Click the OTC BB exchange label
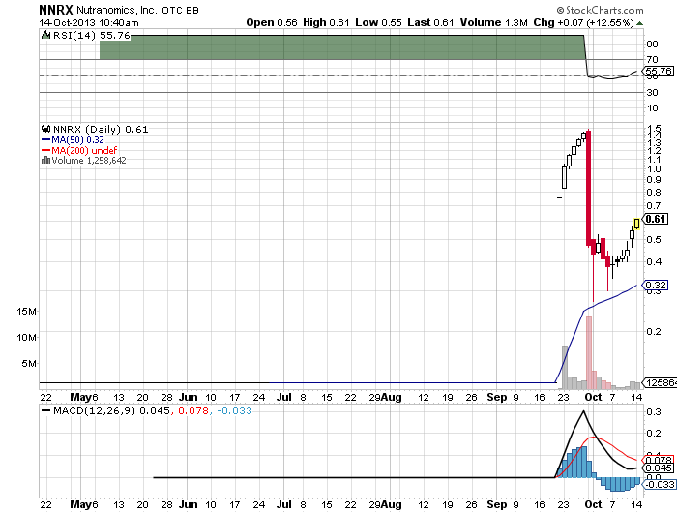Viewport: 677px width, 513px height. [180, 10]
